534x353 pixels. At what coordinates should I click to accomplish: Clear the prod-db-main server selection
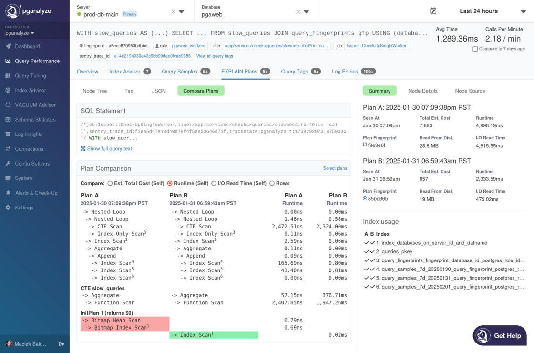coord(173,12)
